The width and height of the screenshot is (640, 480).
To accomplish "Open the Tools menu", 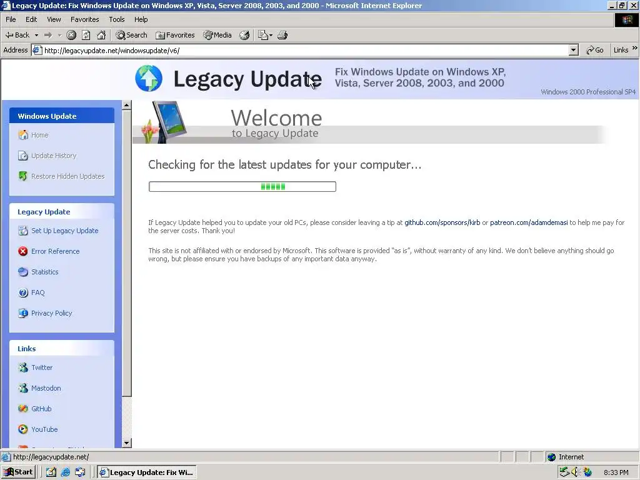I will pos(117,19).
